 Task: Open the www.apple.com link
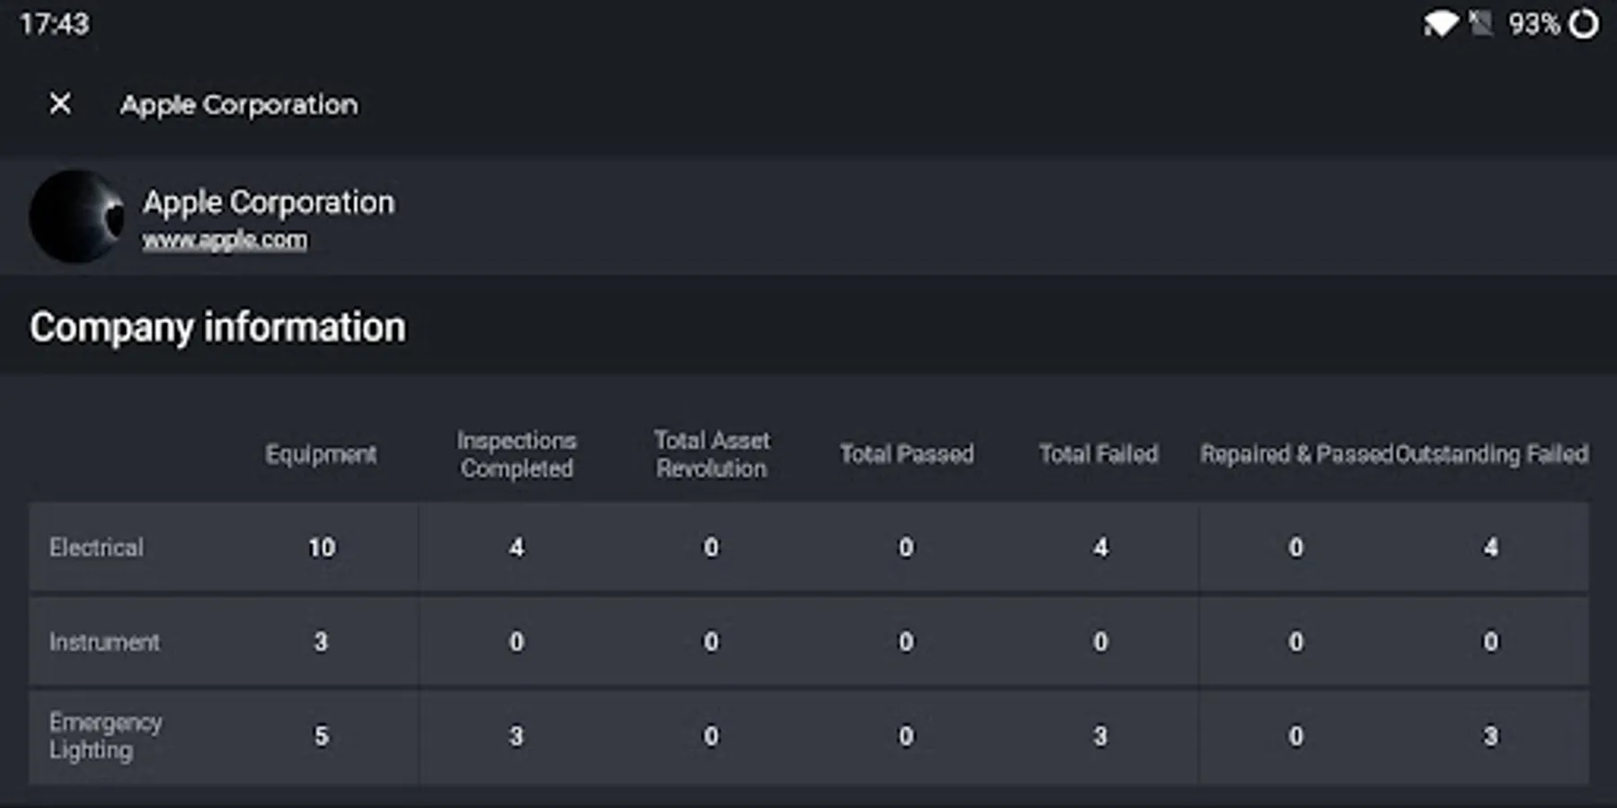point(225,241)
